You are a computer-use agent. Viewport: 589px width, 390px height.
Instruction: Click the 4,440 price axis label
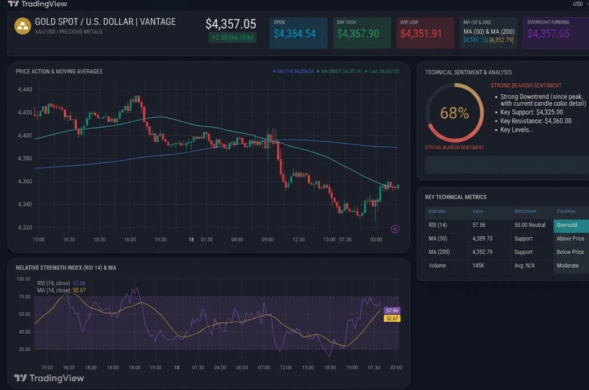coord(25,89)
